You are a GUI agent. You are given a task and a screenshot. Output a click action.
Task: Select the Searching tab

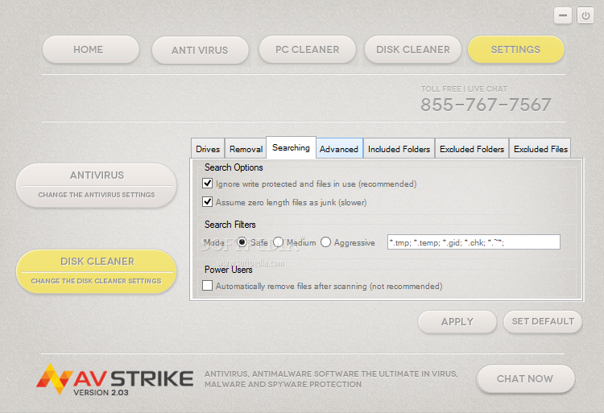[292, 147]
